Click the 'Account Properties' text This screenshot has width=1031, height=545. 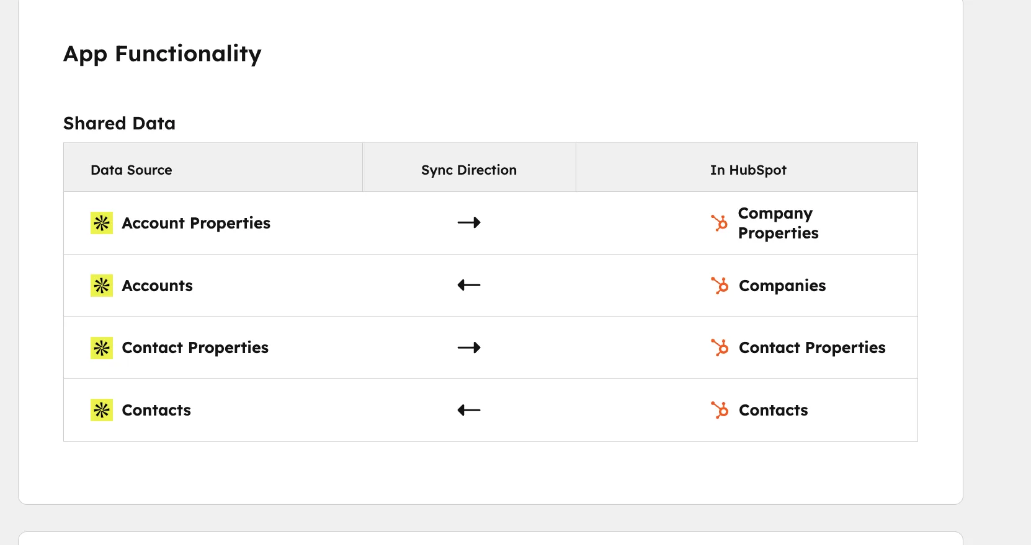[x=196, y=223]
